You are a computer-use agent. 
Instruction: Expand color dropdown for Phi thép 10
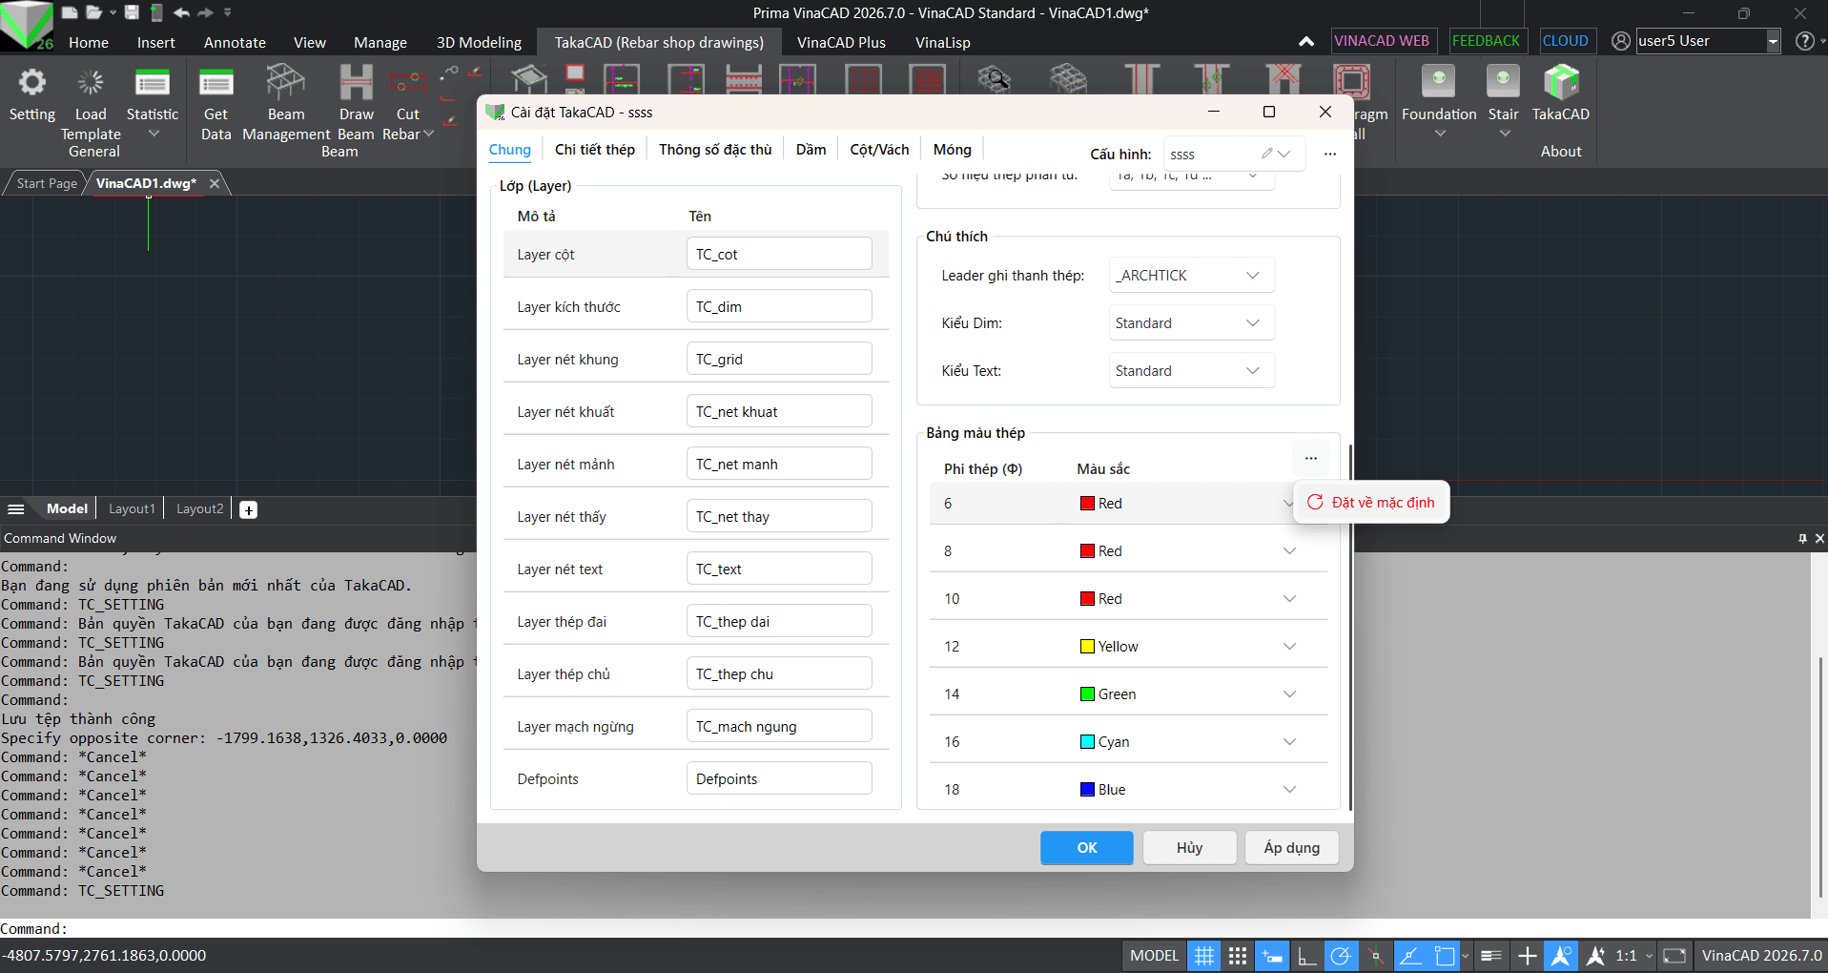pos(1290,599)
